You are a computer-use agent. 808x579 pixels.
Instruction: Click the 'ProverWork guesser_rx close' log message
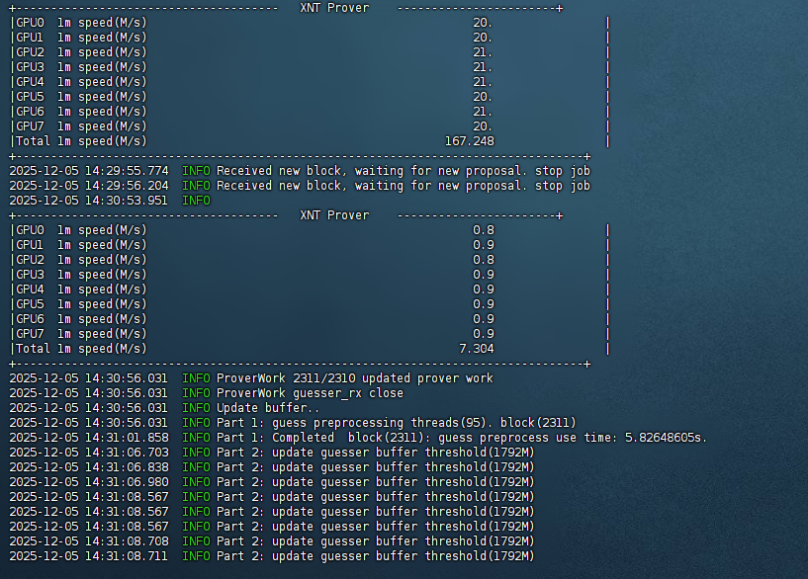pos(310,393)
